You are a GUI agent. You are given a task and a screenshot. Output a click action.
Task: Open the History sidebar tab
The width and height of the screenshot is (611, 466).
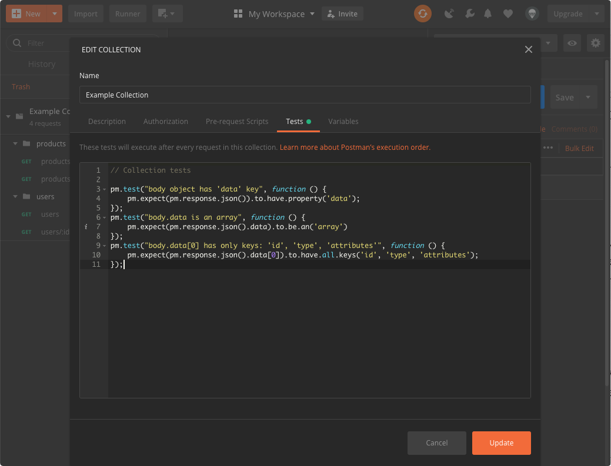42,64
